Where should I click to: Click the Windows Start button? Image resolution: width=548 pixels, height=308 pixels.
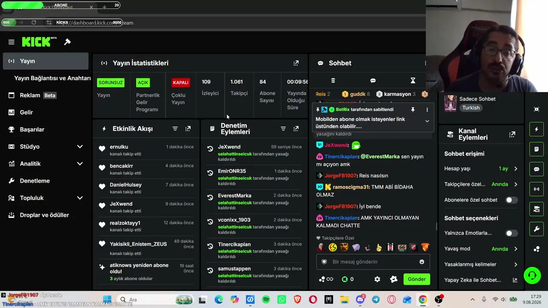pos(107,299)
